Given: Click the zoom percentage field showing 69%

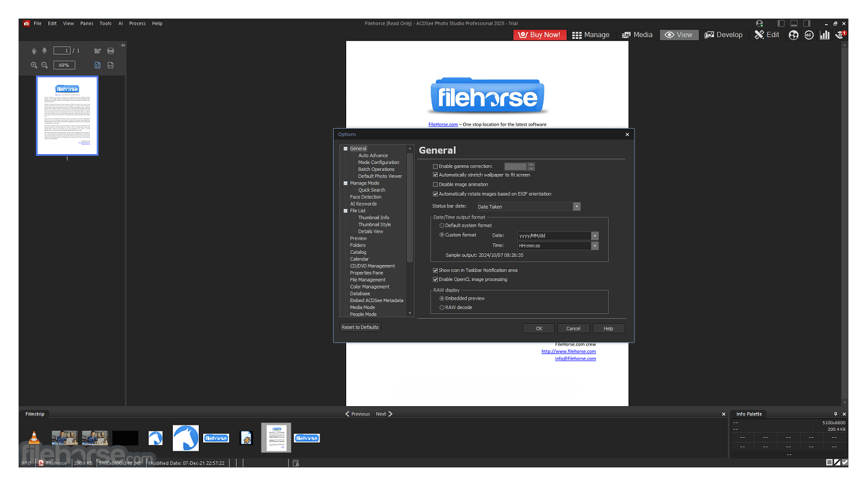Looking at the screenshot, I should (64, 65).
